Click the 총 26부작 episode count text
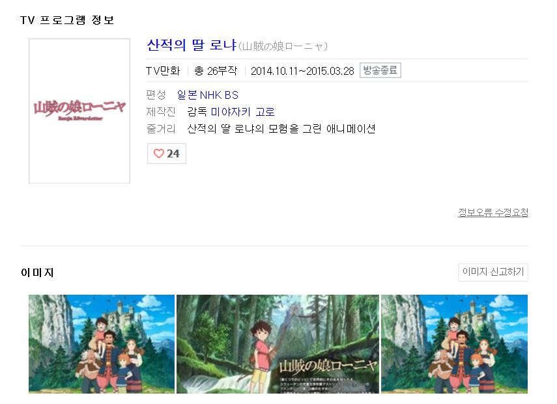The image size is (557, 404). point(216,71)
